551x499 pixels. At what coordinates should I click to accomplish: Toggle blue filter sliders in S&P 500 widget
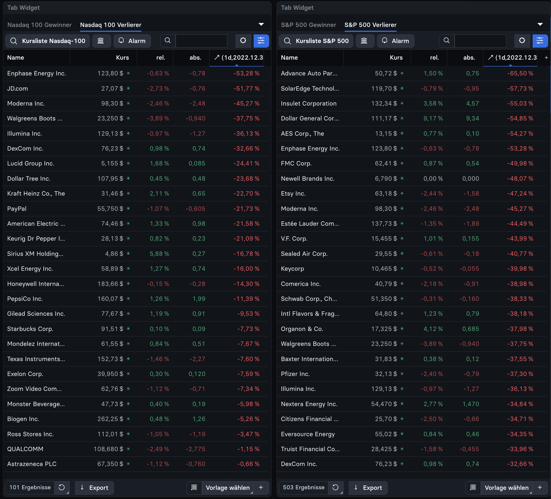pos(540,41)
